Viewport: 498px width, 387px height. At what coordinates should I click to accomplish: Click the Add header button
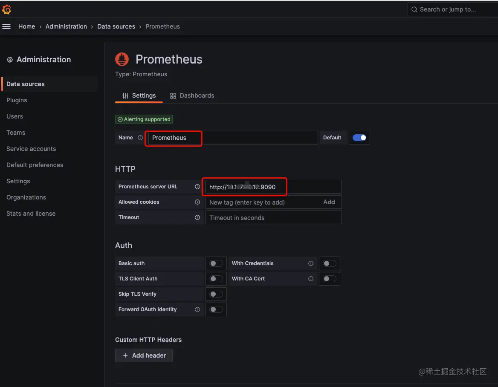[144, 355]
